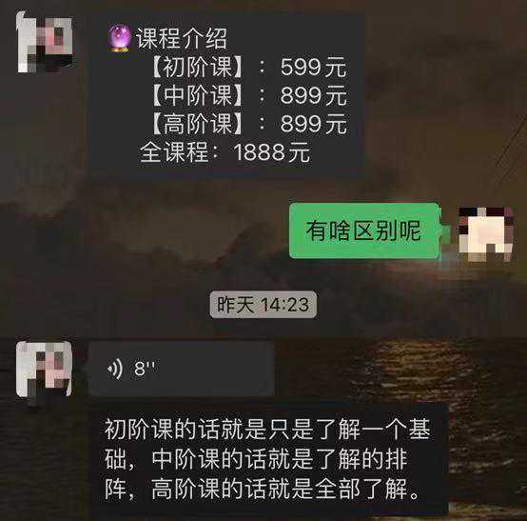Tap the 1888元 total price
The image size is (527, 521).
click(271, 152)
